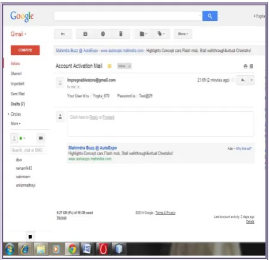Delete the email with trash icon
This screenshot has width=269, height=260.
tap(120, 34)
